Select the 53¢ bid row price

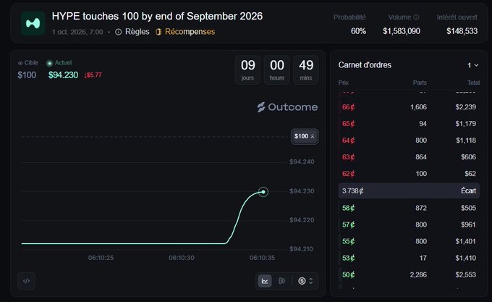(x=348, y=258)
